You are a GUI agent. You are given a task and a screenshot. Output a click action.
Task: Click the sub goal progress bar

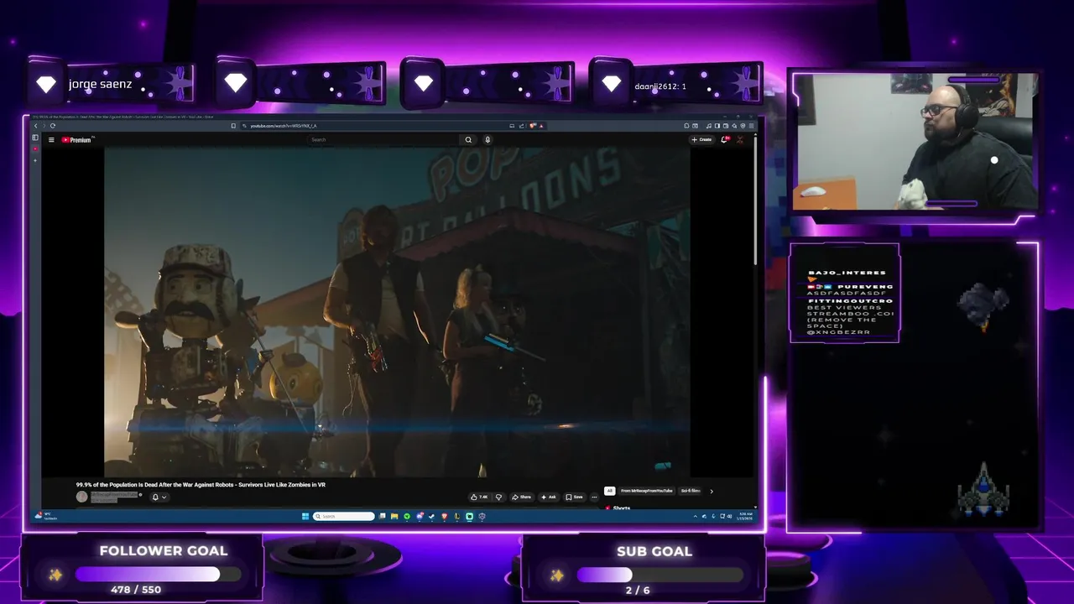pos(660,575)
